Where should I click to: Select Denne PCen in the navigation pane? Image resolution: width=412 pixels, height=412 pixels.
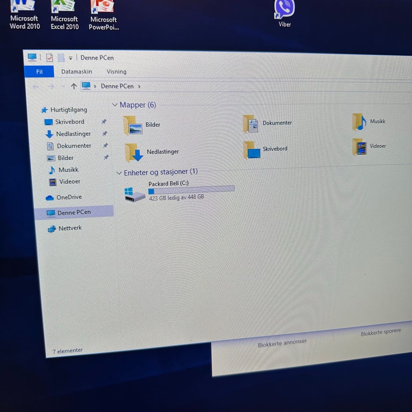pos(74,212)
